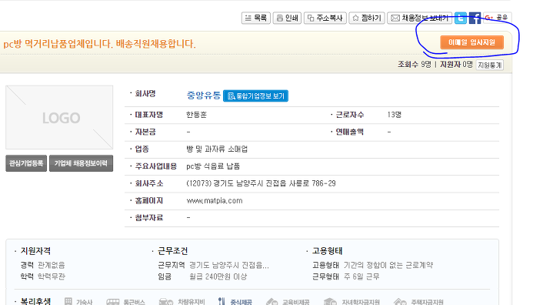533x305 pixels.
Task: Click the 조회수 9명 view count
Action: [415, 65]
